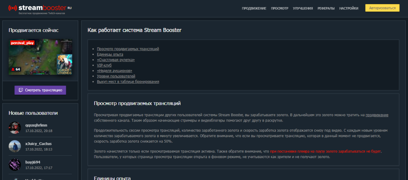Open the ПРОДВИЖЕНИЕ menu item
The height and width of the screenshot is (180, 408).
pyautogui.click(x=254, y=8)
